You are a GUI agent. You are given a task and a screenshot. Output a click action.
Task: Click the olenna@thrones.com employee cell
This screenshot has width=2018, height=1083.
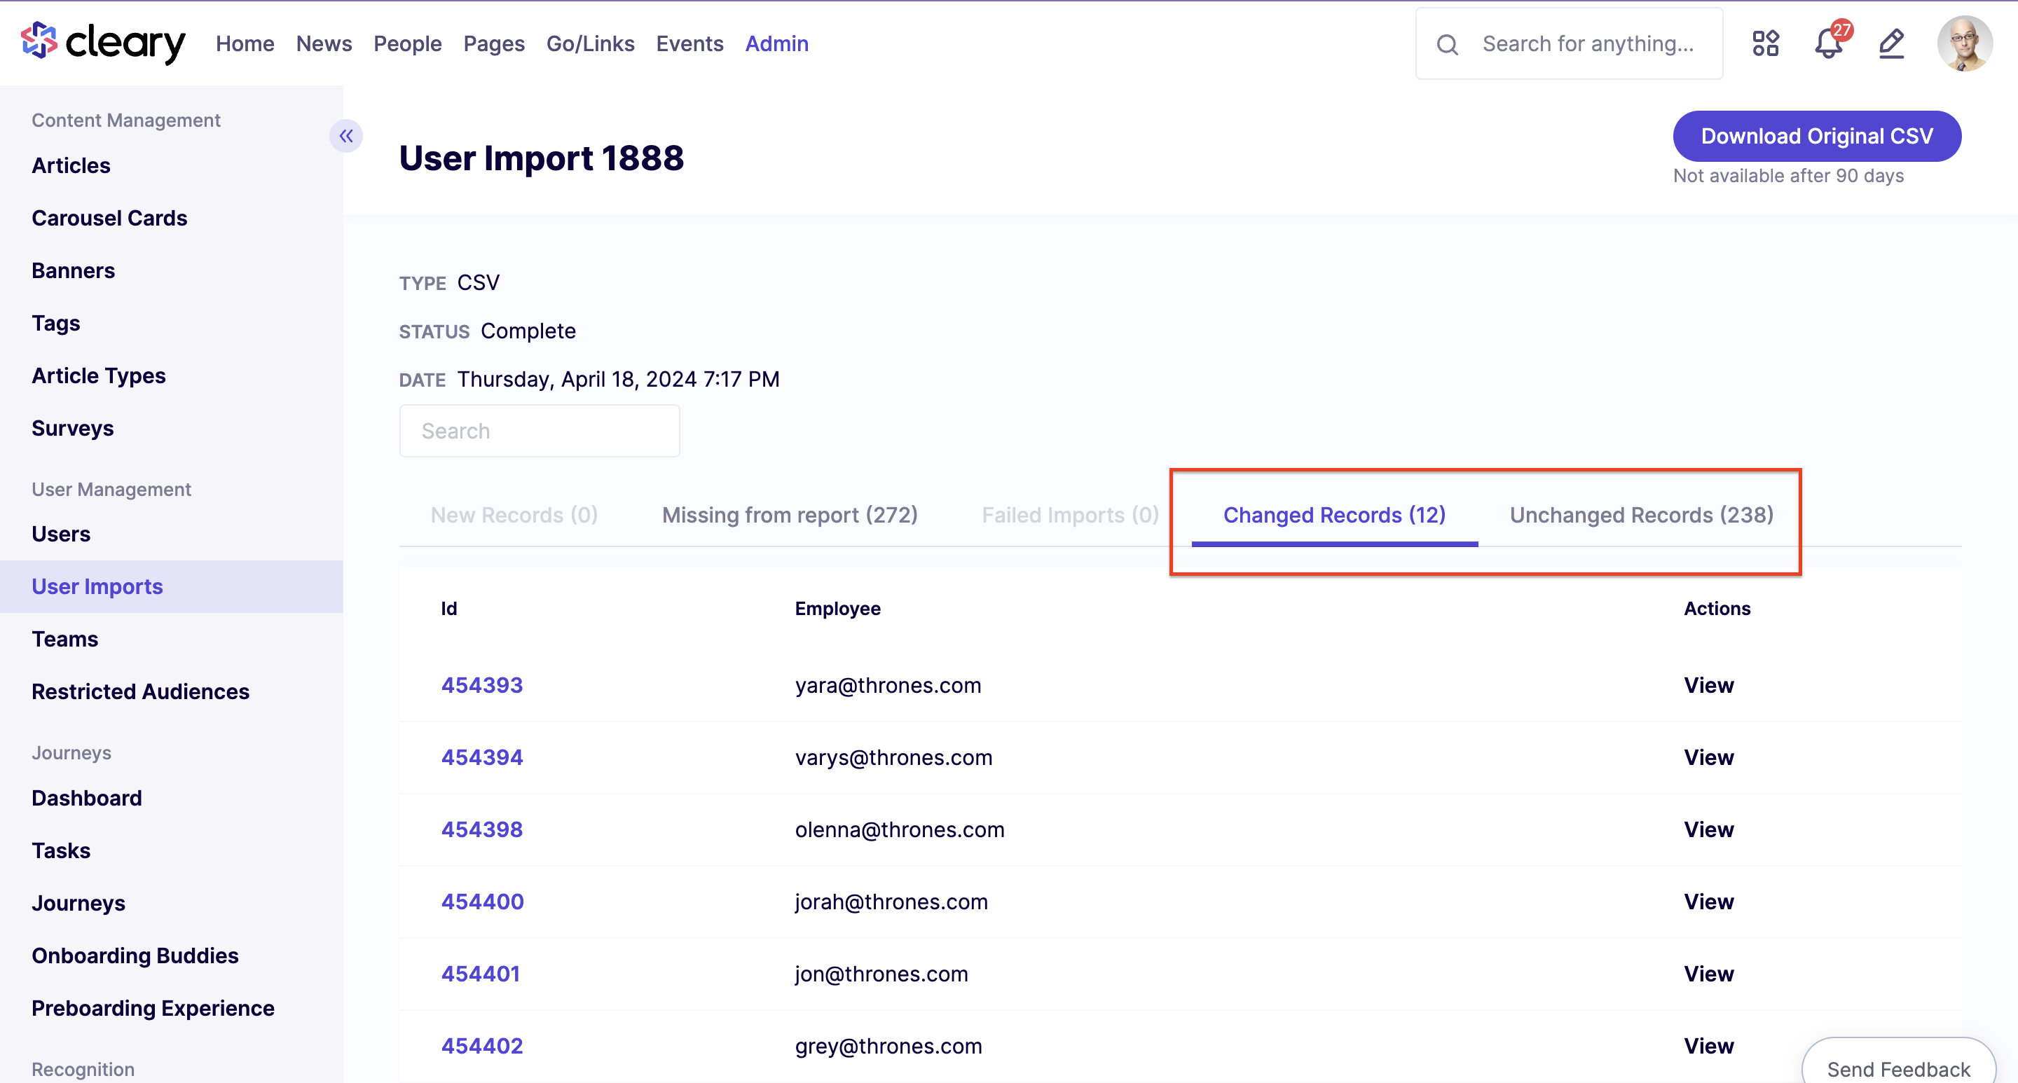[899, 829]
